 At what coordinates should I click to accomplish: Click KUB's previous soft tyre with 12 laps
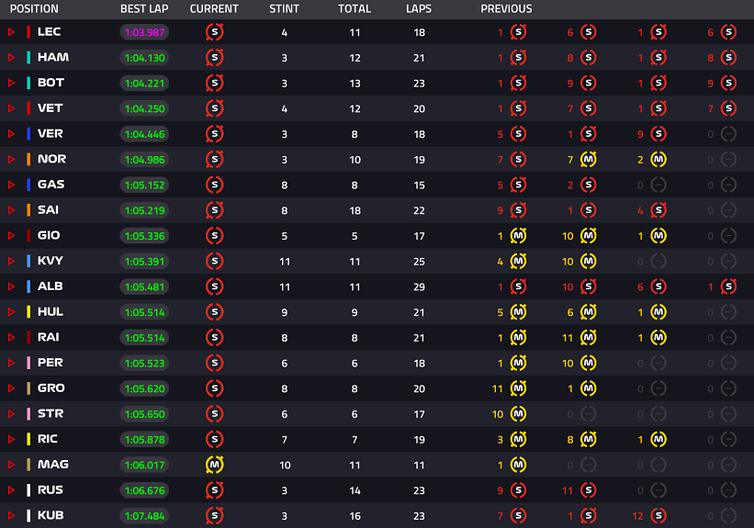[x=658, y=515]
